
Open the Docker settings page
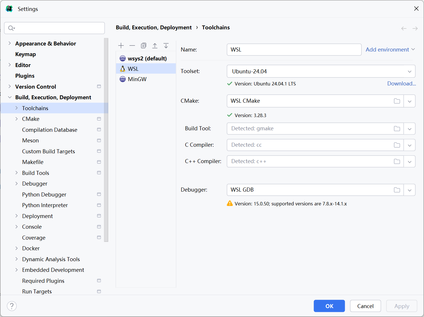point(31,249)
